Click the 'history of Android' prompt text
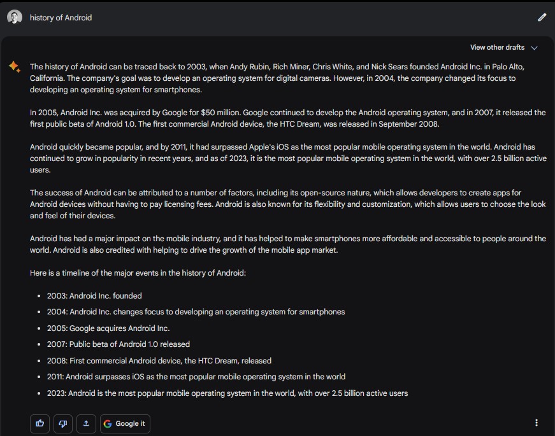The image size is (555, 436). 61,18
